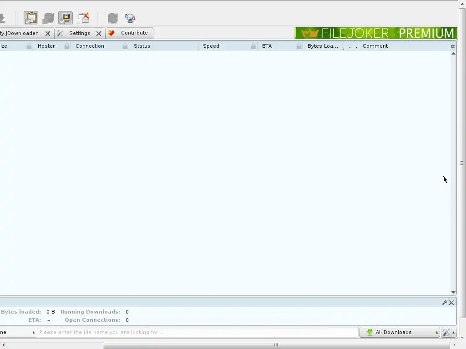Toggle the lock icon left of Status column
This screenshot has width=466, height=349.
tap(125, 46)
